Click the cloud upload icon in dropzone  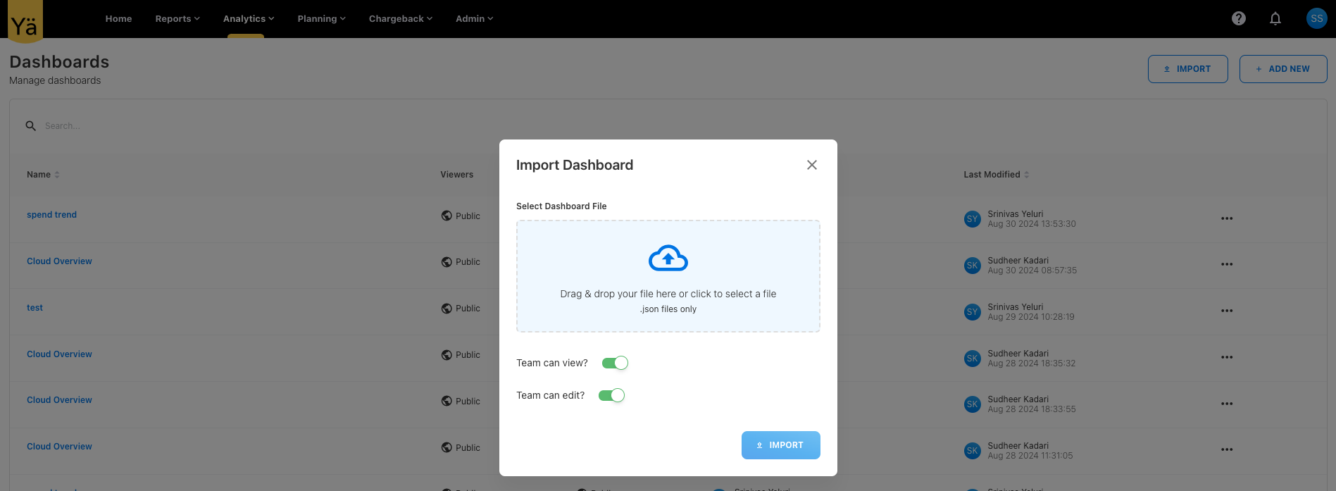pyautogui.click(x=668, y=259)
